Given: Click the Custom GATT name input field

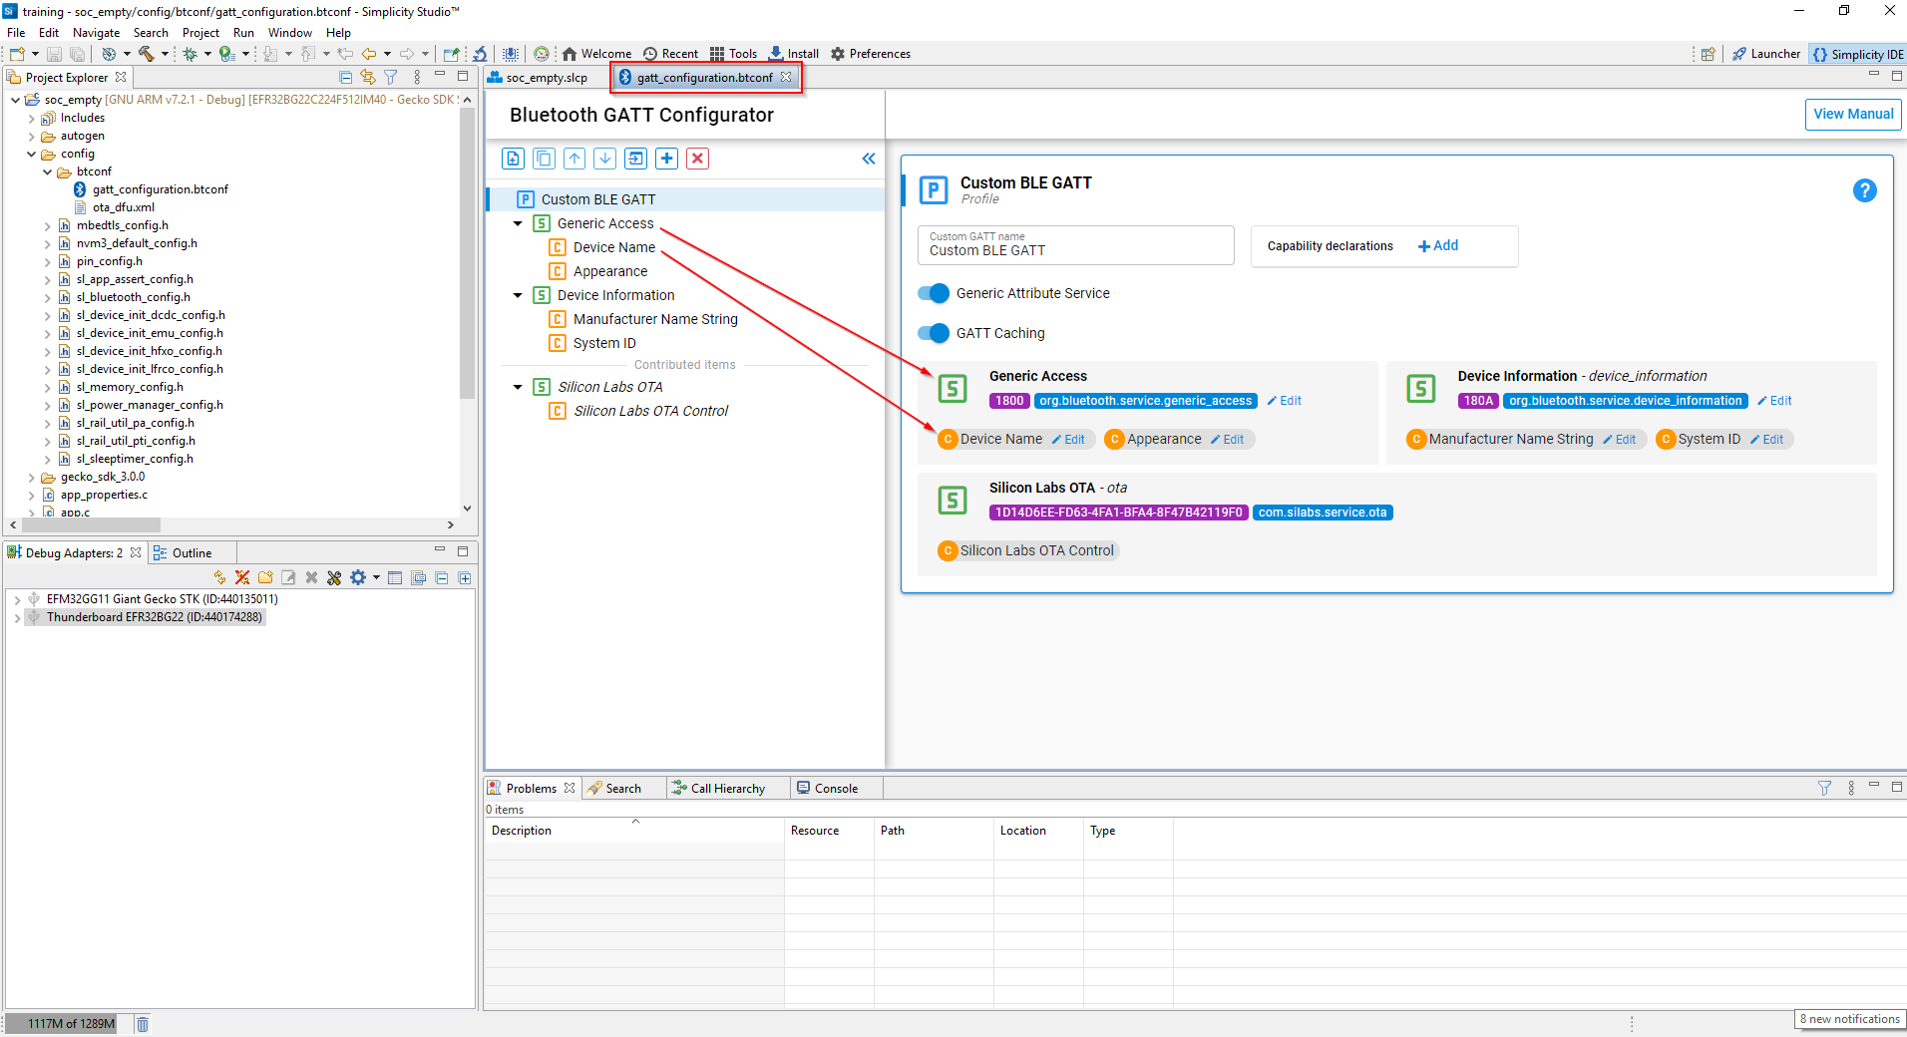Looking at the screenshot, I should pyautogui.click(x=1075, y=245).
